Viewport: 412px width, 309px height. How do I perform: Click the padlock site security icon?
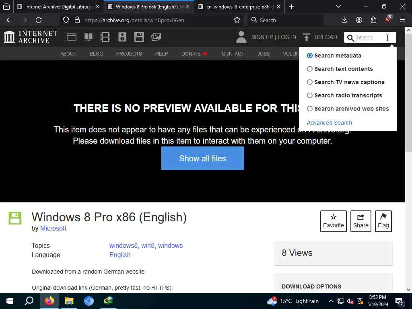point(77,20)
